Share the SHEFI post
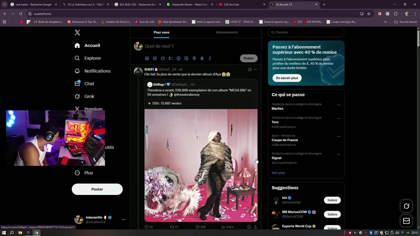Image resolution: width=420 pixels, height=236 pixels. click(256, 227)
